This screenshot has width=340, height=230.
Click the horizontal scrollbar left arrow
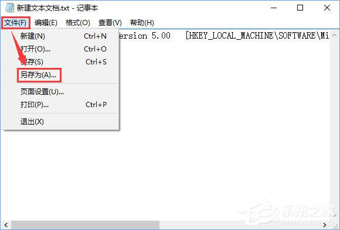(x=6, y=225)
